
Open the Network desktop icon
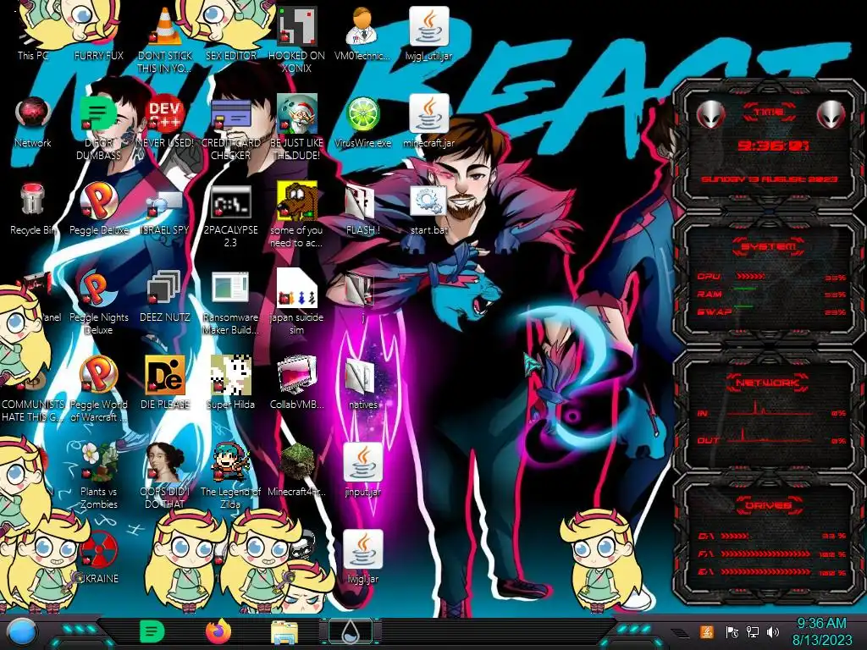33,122
